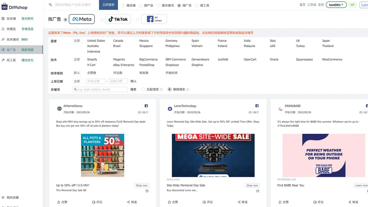The width and height of the screenshot is (368, 207).
Task: Filter ads by United States country
Action: click(96, 41)
